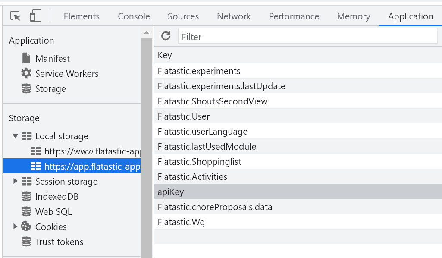Collapse the Local storage tree

coord(16,136)
